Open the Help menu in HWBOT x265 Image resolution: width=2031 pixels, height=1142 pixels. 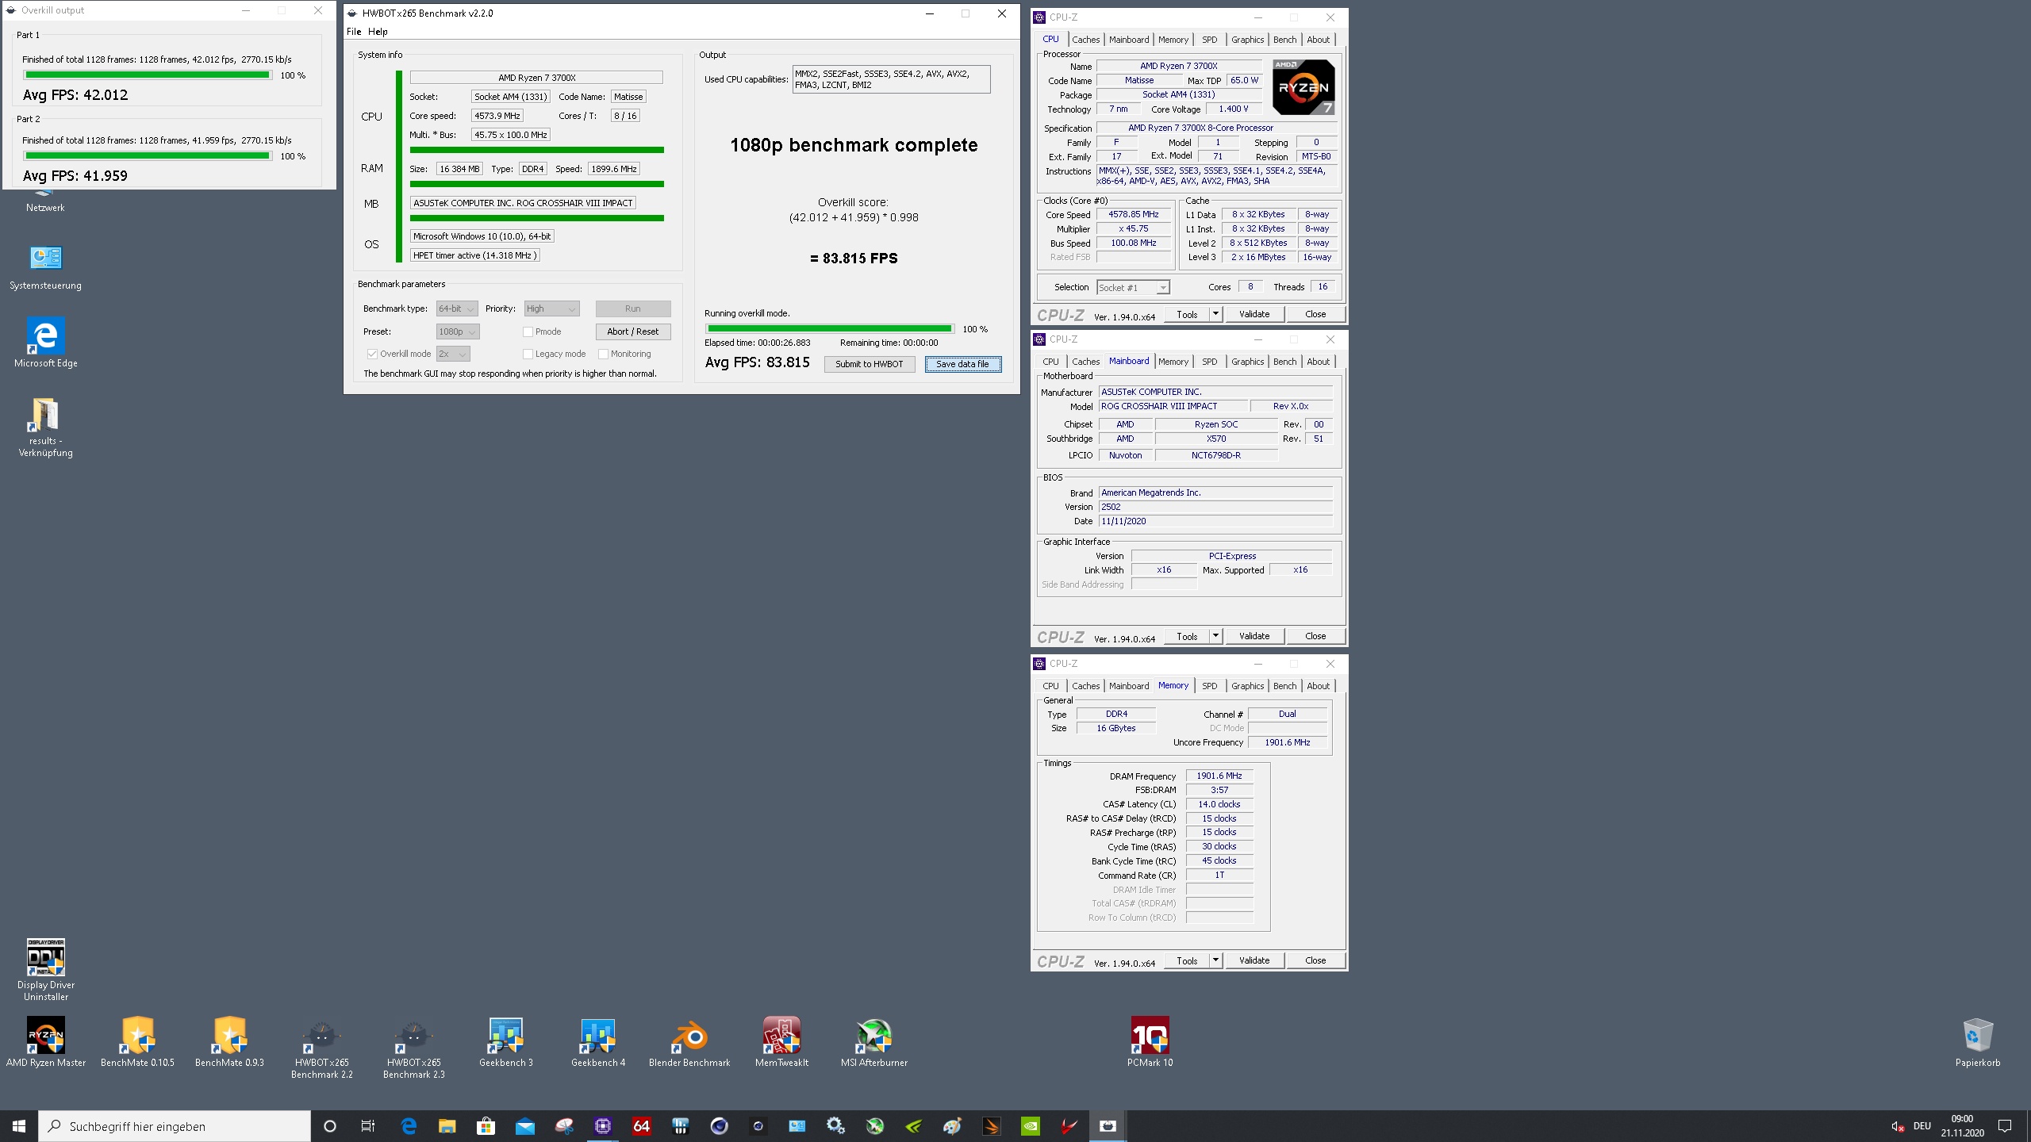[378, 32]
